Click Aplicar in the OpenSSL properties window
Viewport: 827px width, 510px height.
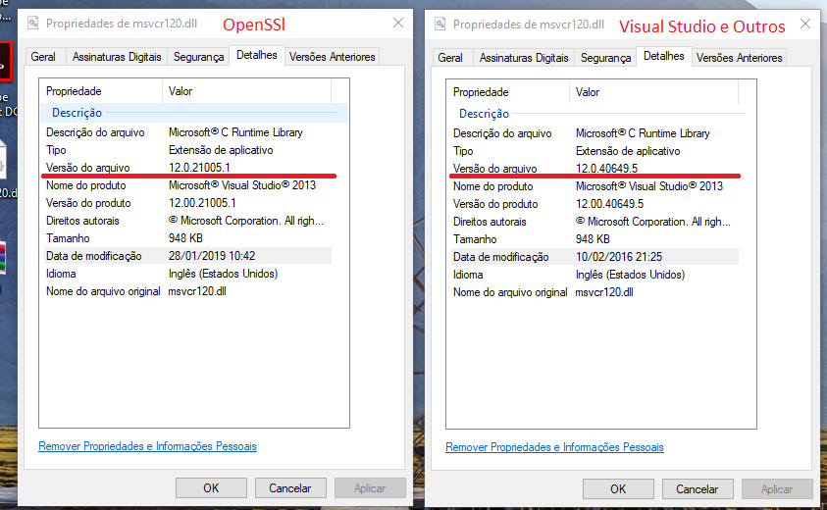point(370,487)
